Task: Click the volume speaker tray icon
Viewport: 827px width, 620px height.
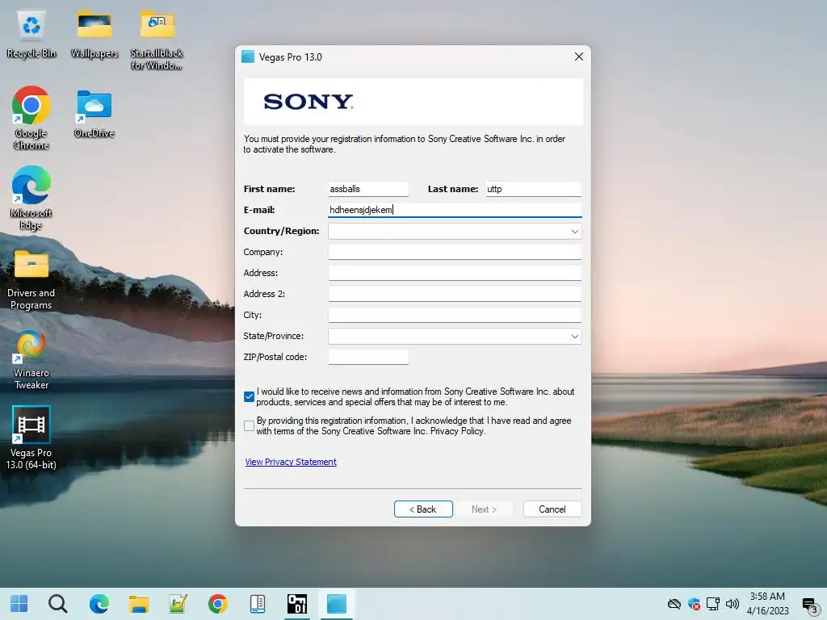Action: [x=733, y=604]
